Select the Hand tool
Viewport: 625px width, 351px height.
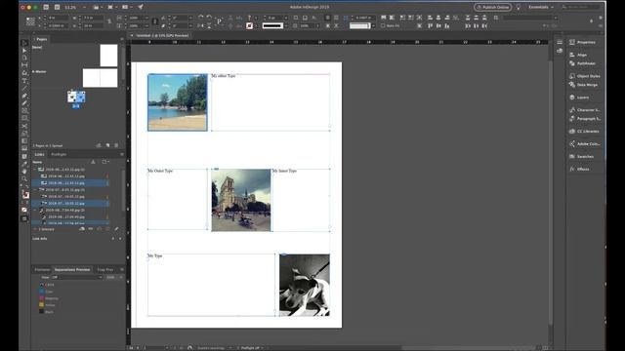pos(24,172)
